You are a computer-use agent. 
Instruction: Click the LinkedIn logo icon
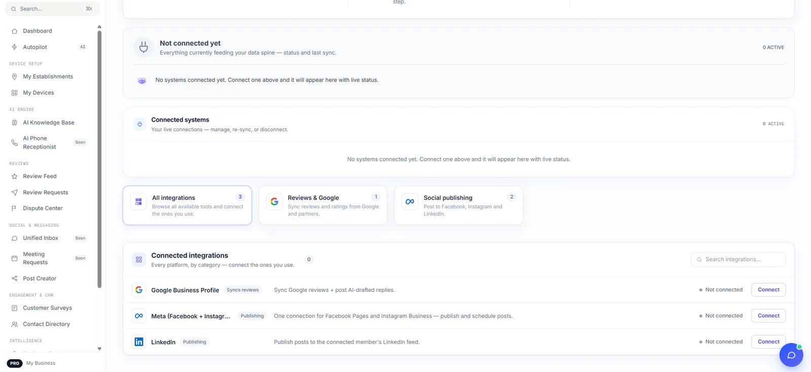pos(139,342)
